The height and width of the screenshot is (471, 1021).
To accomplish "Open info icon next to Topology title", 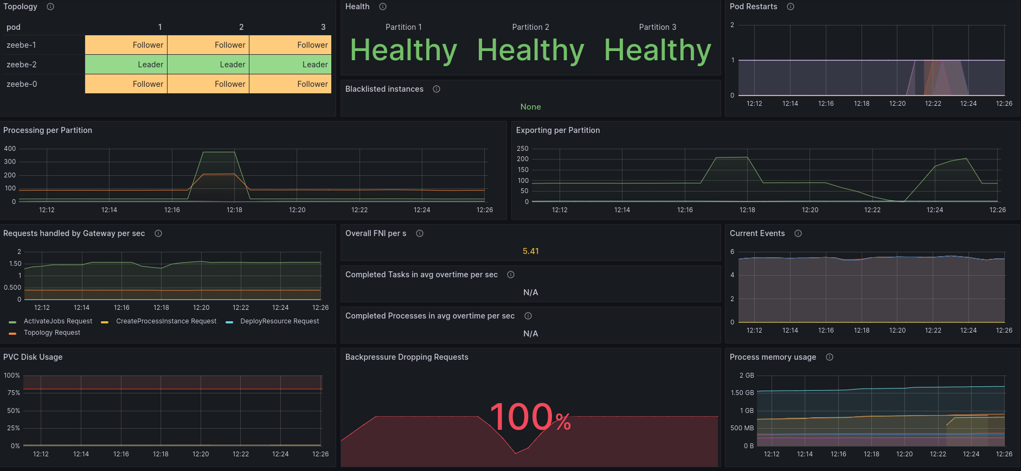I will (x=50, y=7).
